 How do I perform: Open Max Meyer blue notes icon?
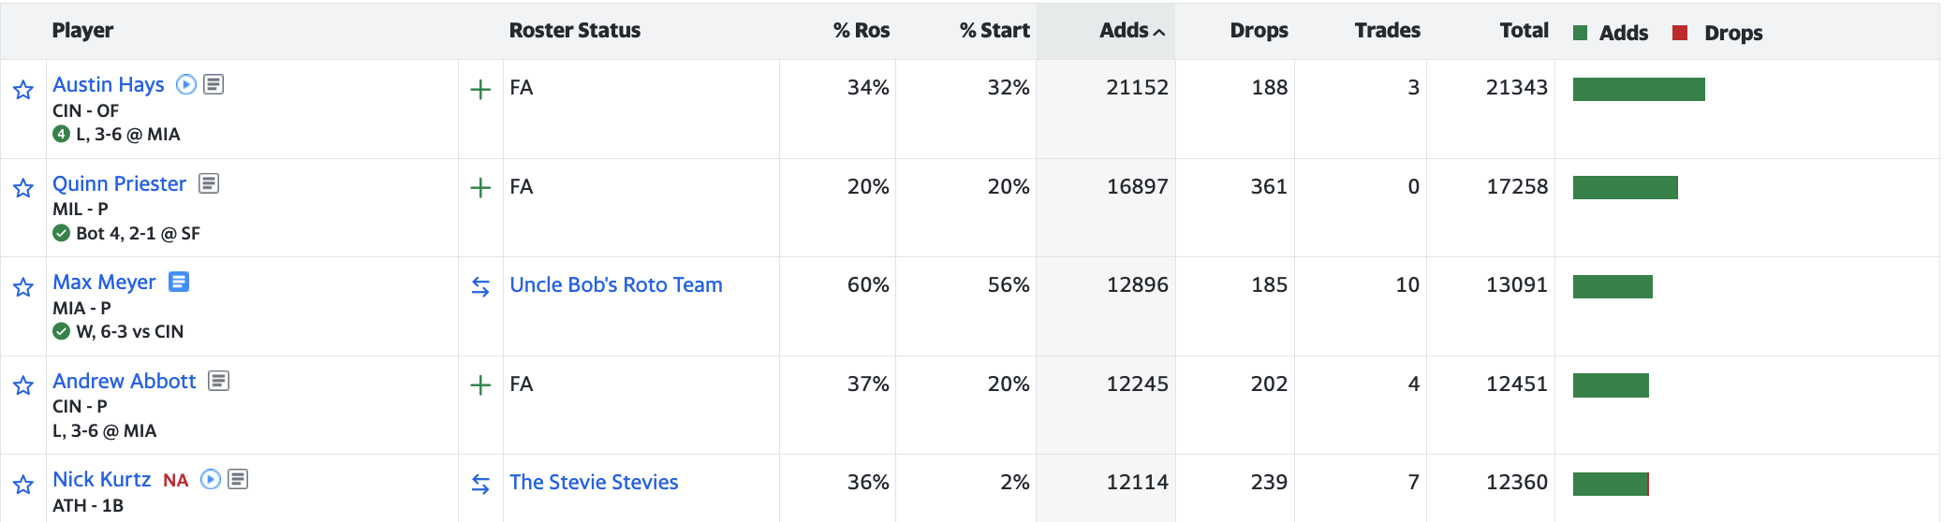(x=179, y=282)
